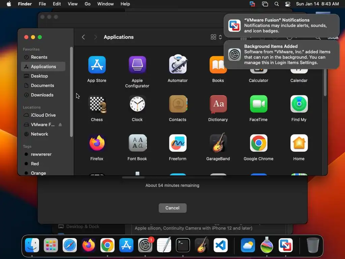Open the Apple menu

point(9,4)
